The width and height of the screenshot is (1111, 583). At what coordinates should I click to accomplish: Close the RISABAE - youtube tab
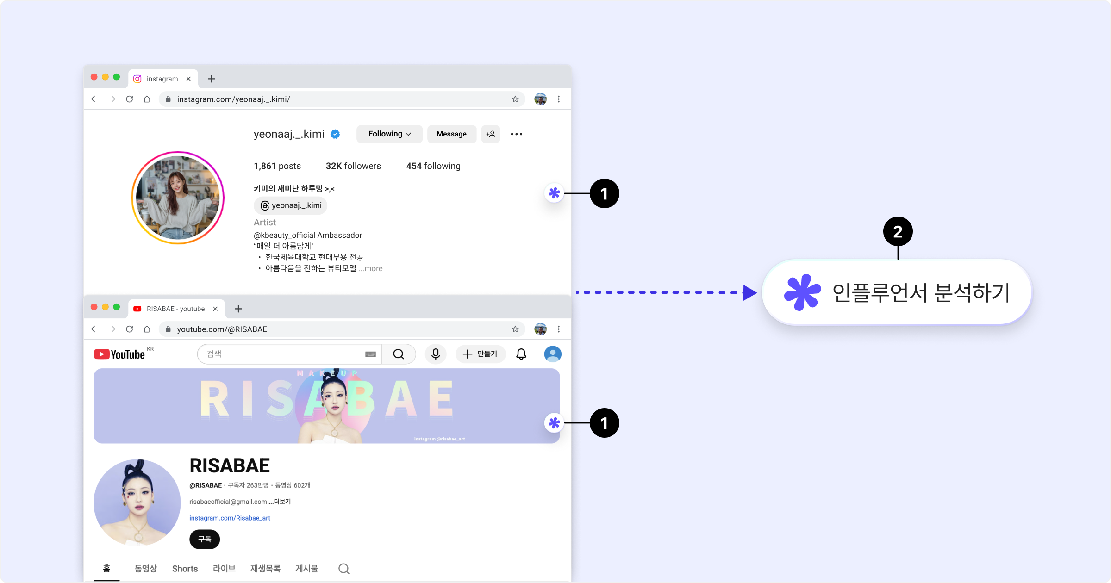215,309
